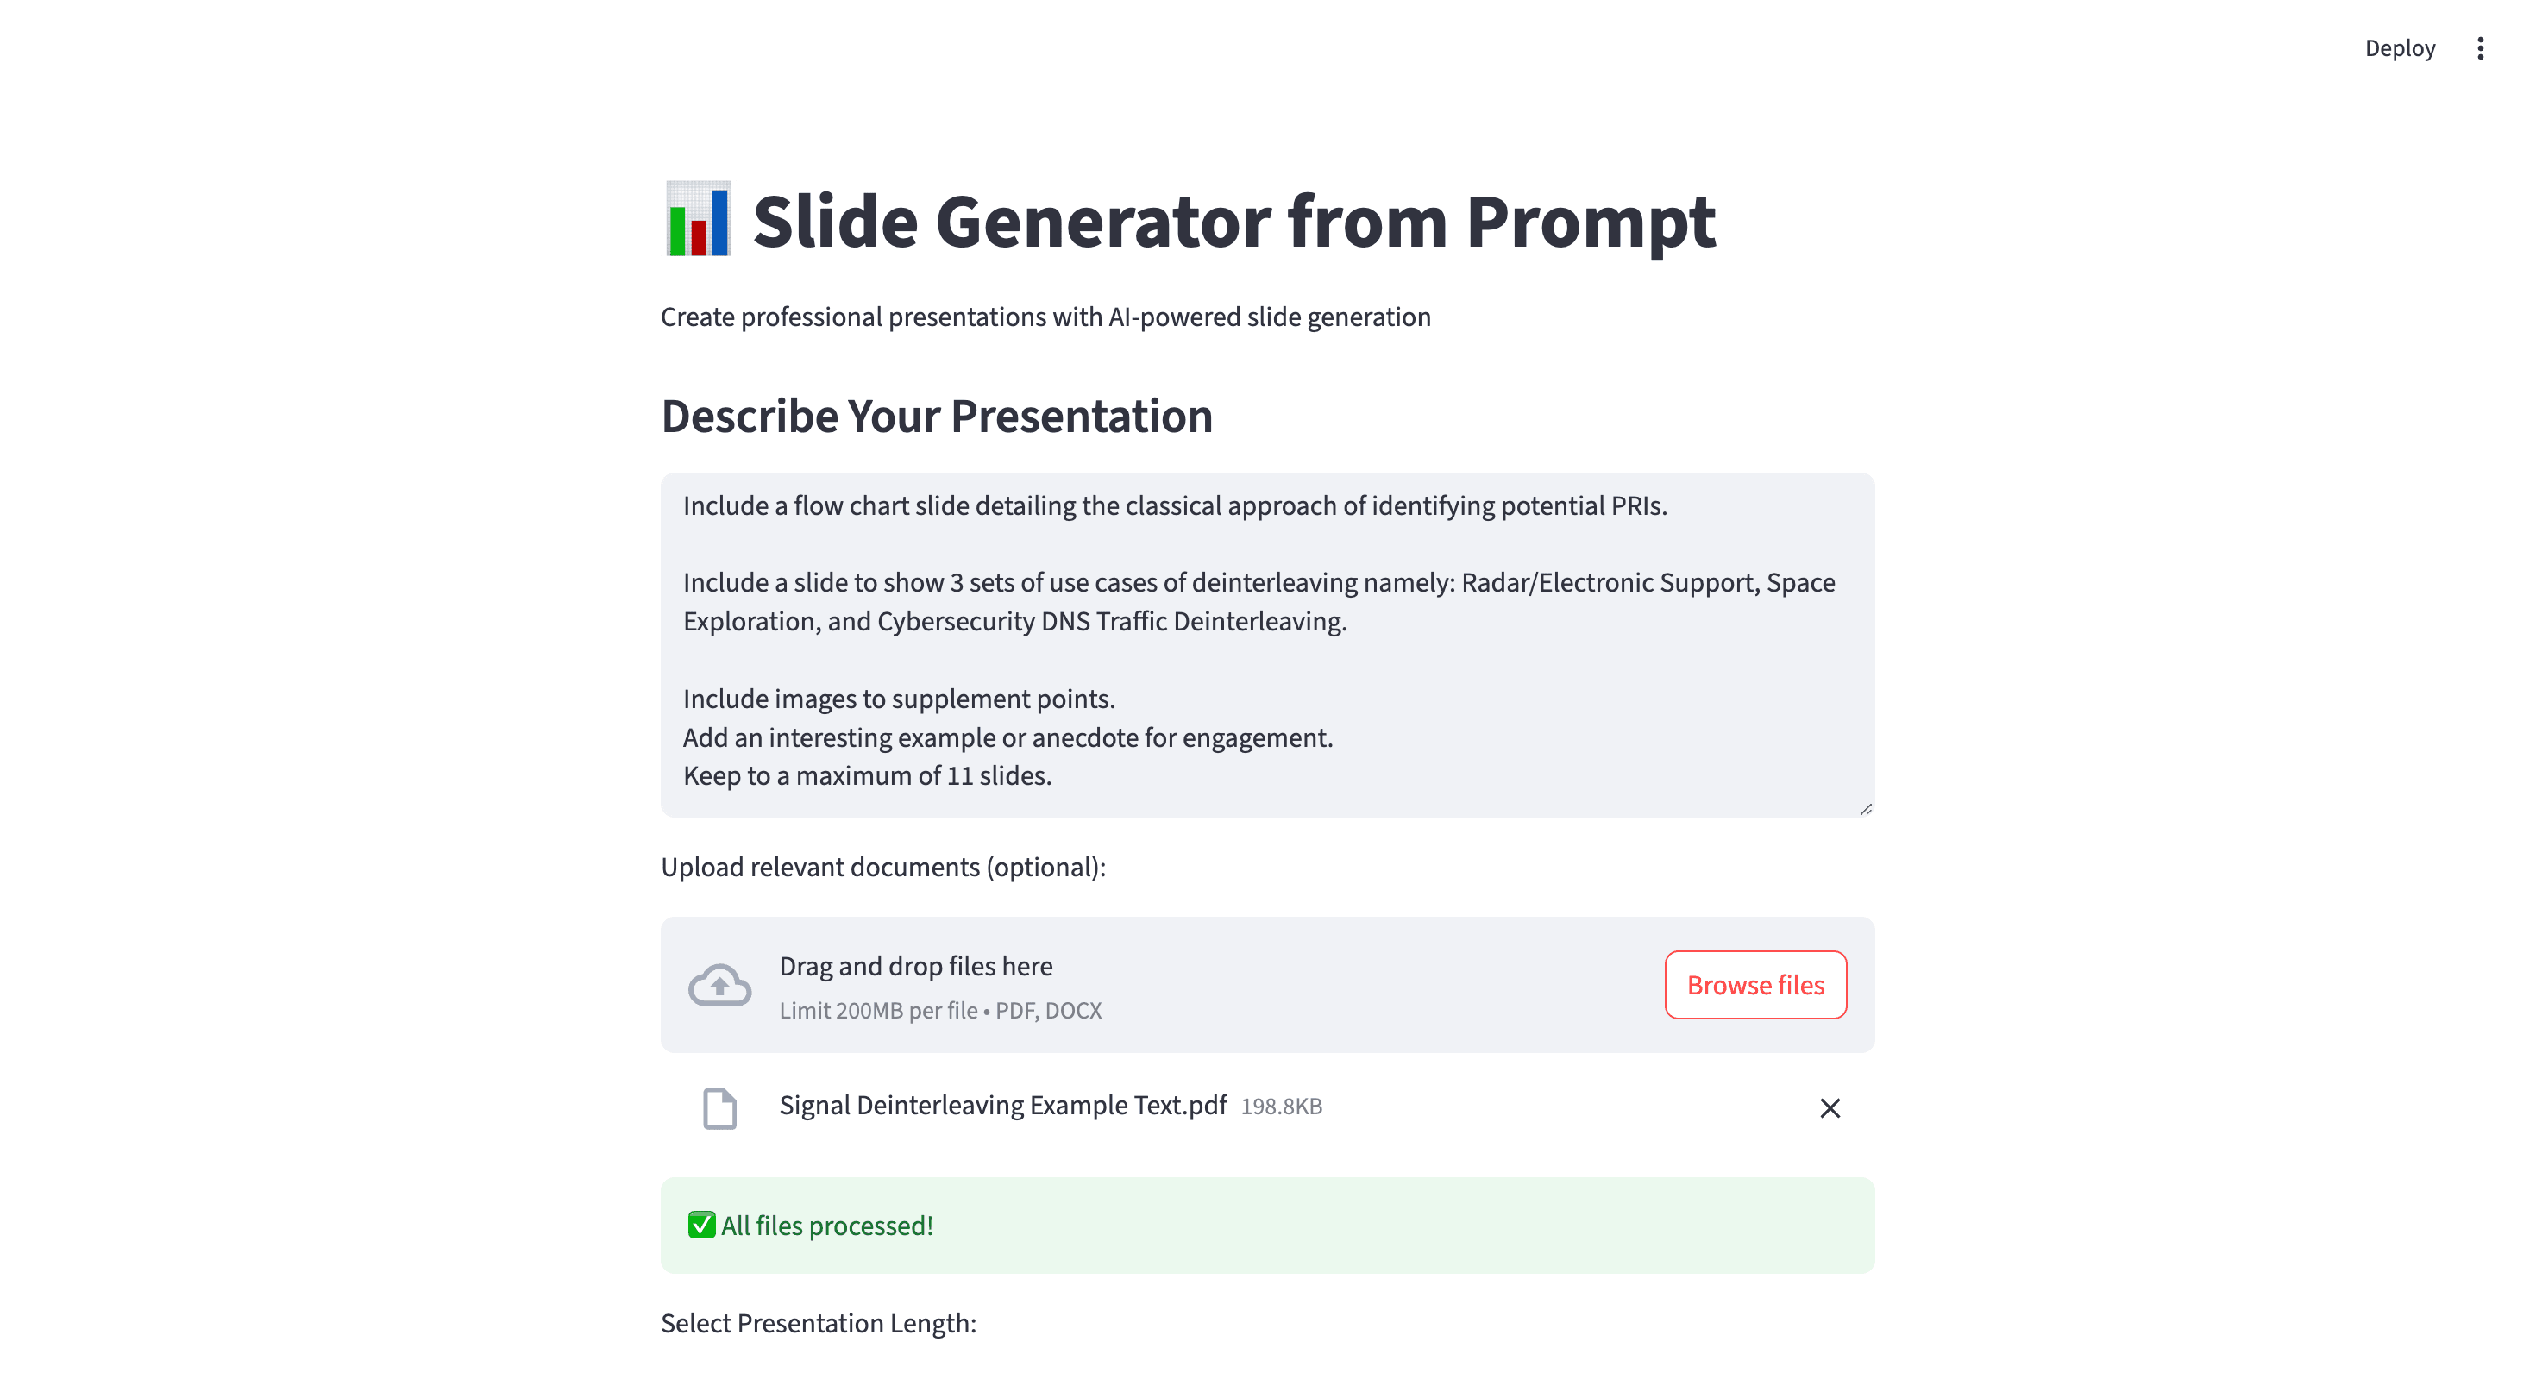Select the Signal Deinterleaving Example Text.pdf filename
2536x1373 pixels.
coord(1002,1106)
